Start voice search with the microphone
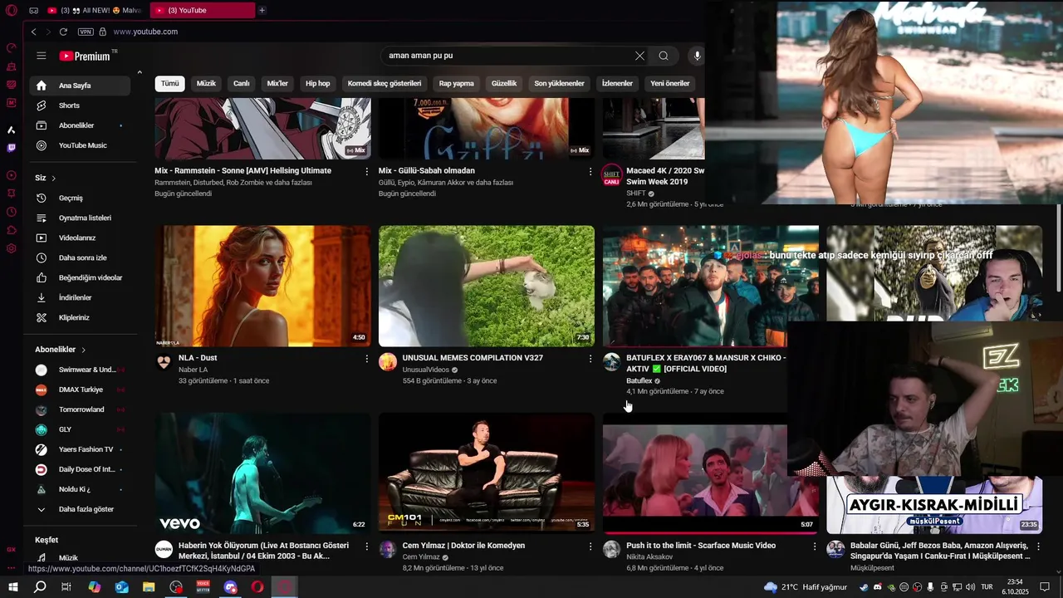This screenshot has height=598, width=1063. [697, 56]
